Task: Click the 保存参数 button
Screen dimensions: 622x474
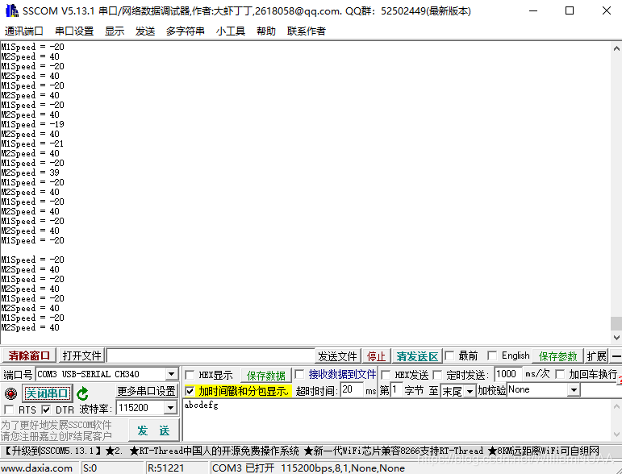Action: (557, 356)
